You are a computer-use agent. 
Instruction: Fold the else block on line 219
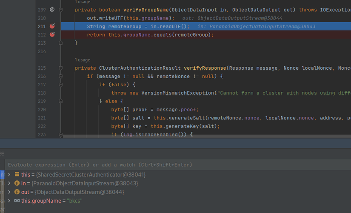click(61, 101)
